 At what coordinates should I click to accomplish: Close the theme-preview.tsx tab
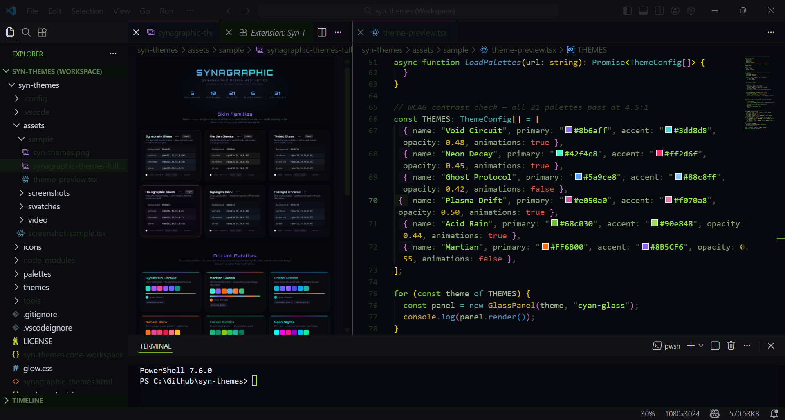(x=361, y=32)
